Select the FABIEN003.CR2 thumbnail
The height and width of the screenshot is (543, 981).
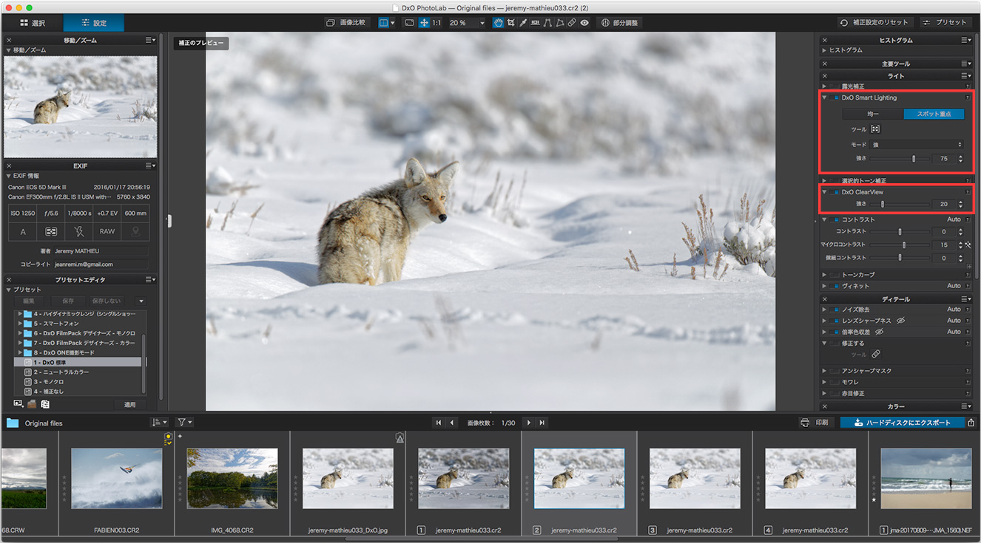116,479
